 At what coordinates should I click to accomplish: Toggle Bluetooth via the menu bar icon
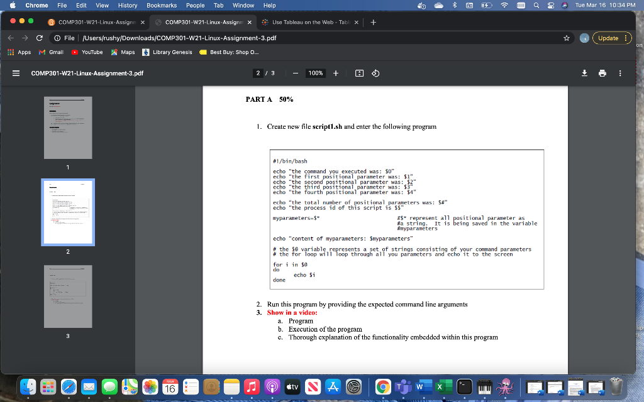[x=454, y=6]
